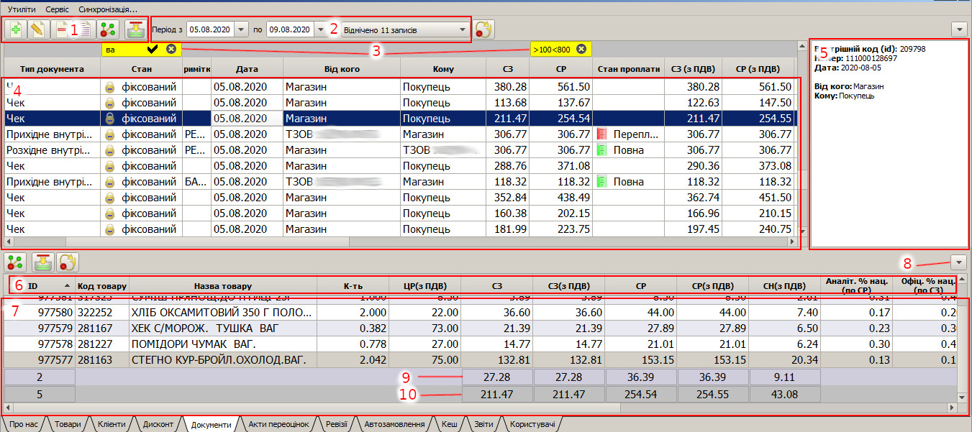
Task: Sort documents by the Дата column header
Action: click(x=246, y=69)
